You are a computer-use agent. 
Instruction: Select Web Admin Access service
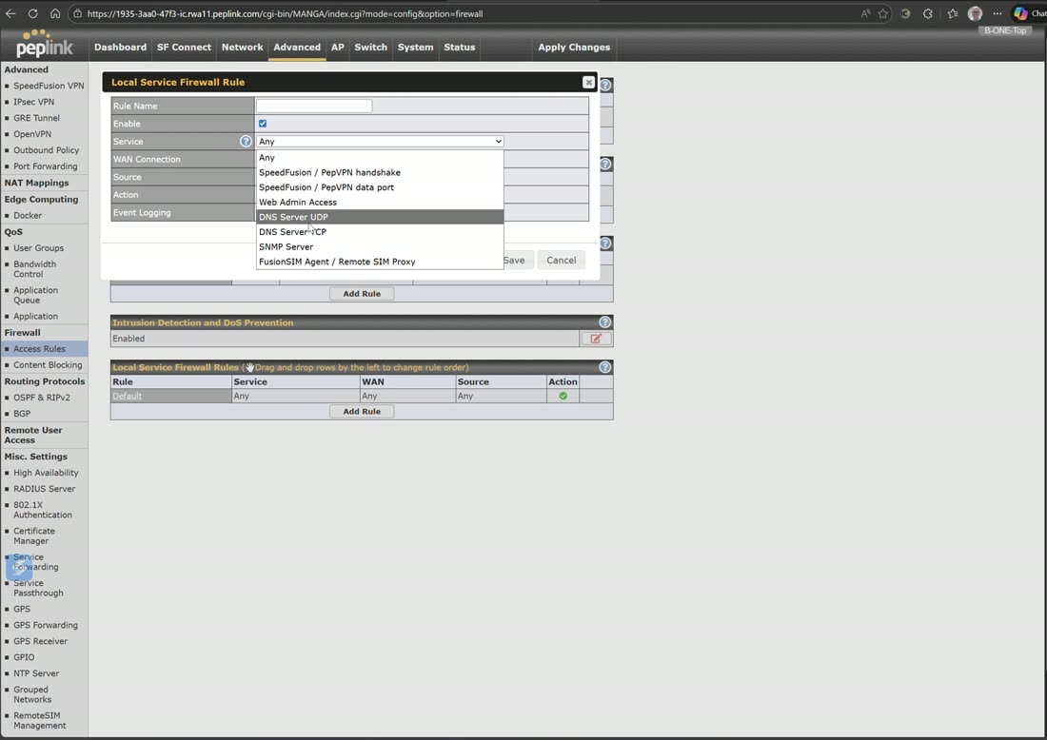point(380,203)
